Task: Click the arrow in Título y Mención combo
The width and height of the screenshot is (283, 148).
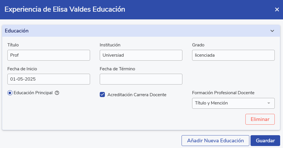Action: 268,103
